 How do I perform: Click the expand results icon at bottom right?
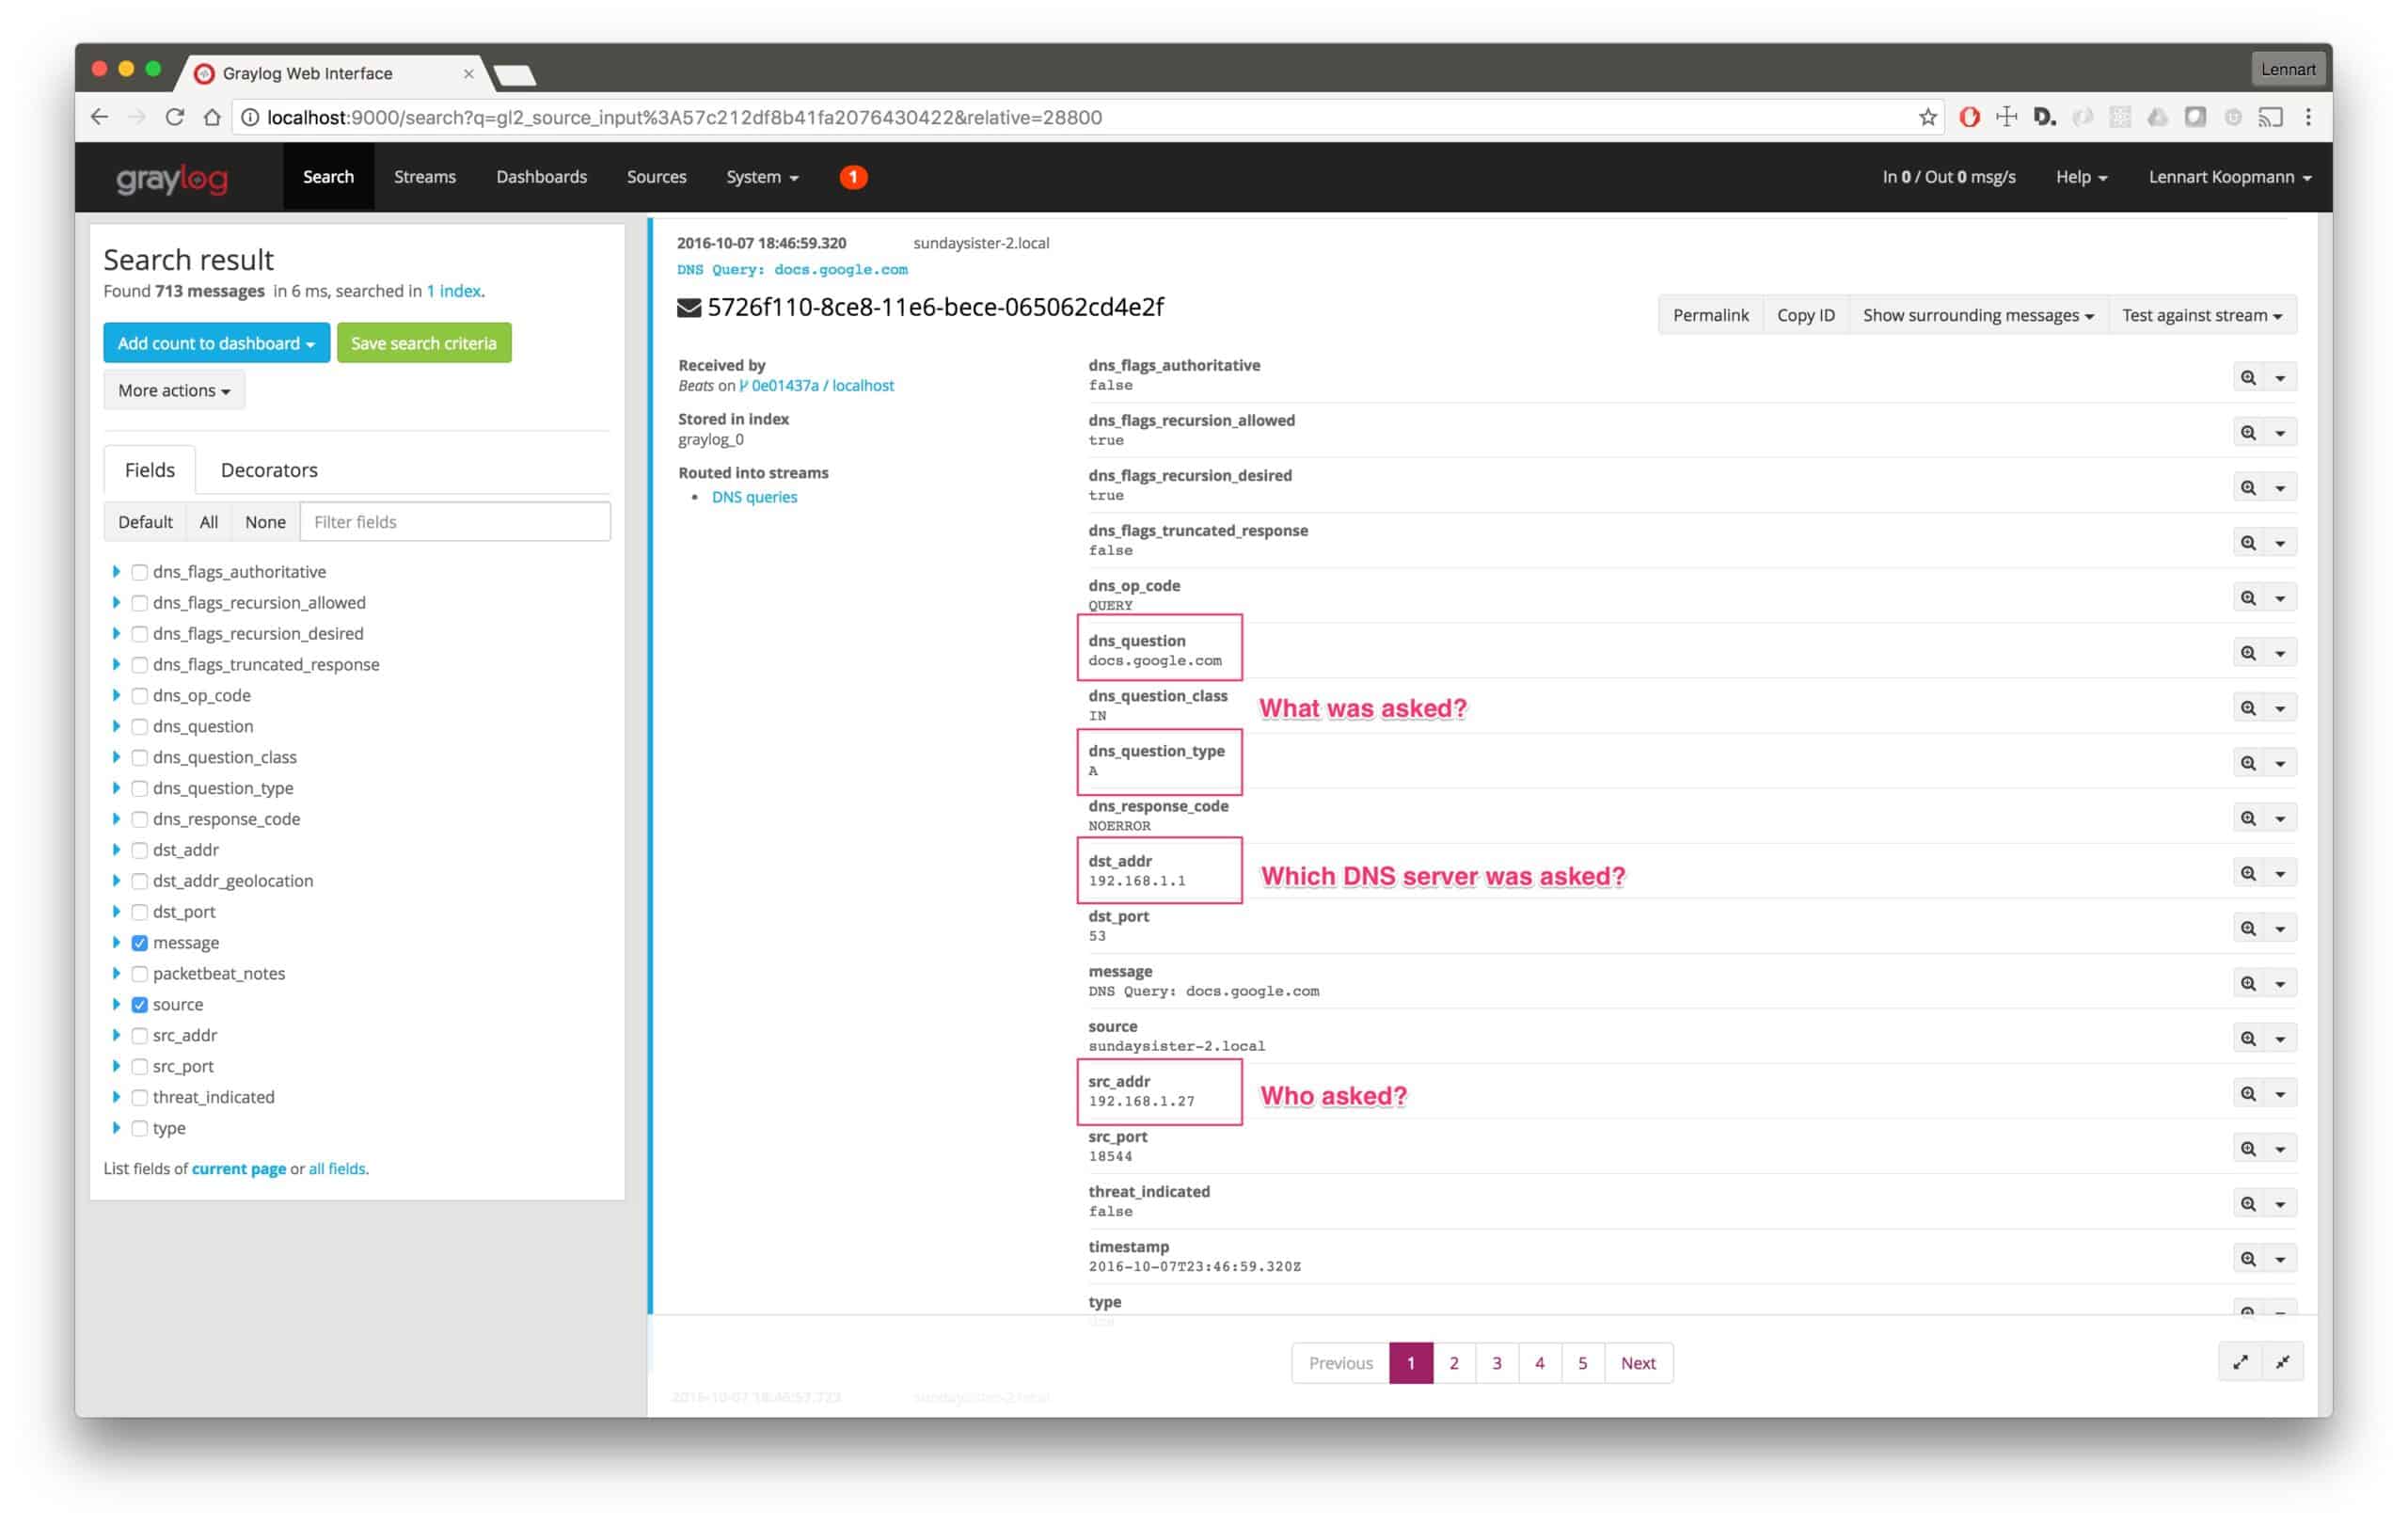(2240, 1362)
